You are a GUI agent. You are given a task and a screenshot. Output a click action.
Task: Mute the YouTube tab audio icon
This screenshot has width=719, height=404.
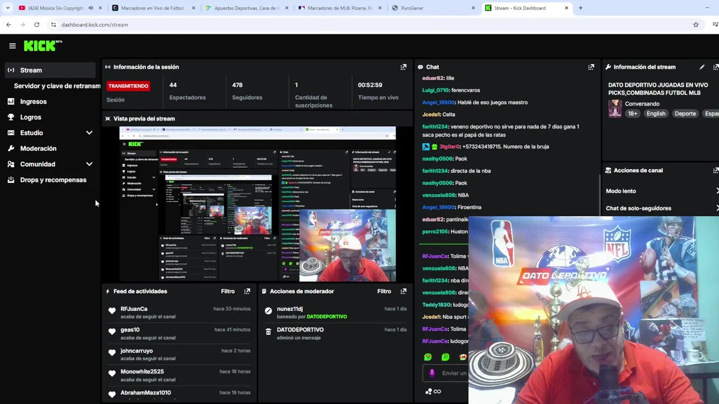pos(90,8)
